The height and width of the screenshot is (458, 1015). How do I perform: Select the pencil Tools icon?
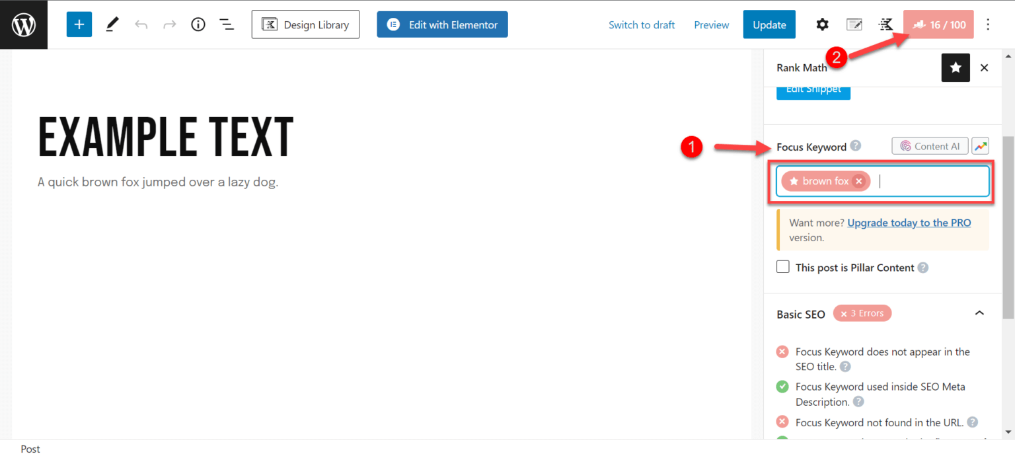(x=112, y=24)
